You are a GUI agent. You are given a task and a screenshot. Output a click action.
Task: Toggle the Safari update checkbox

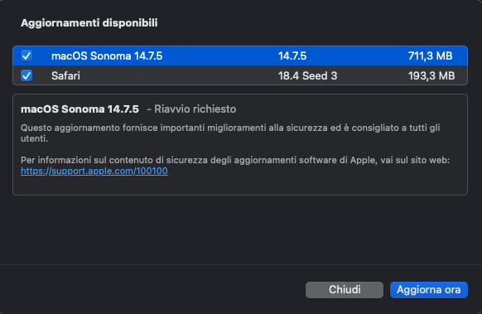(x=27, y=75)
